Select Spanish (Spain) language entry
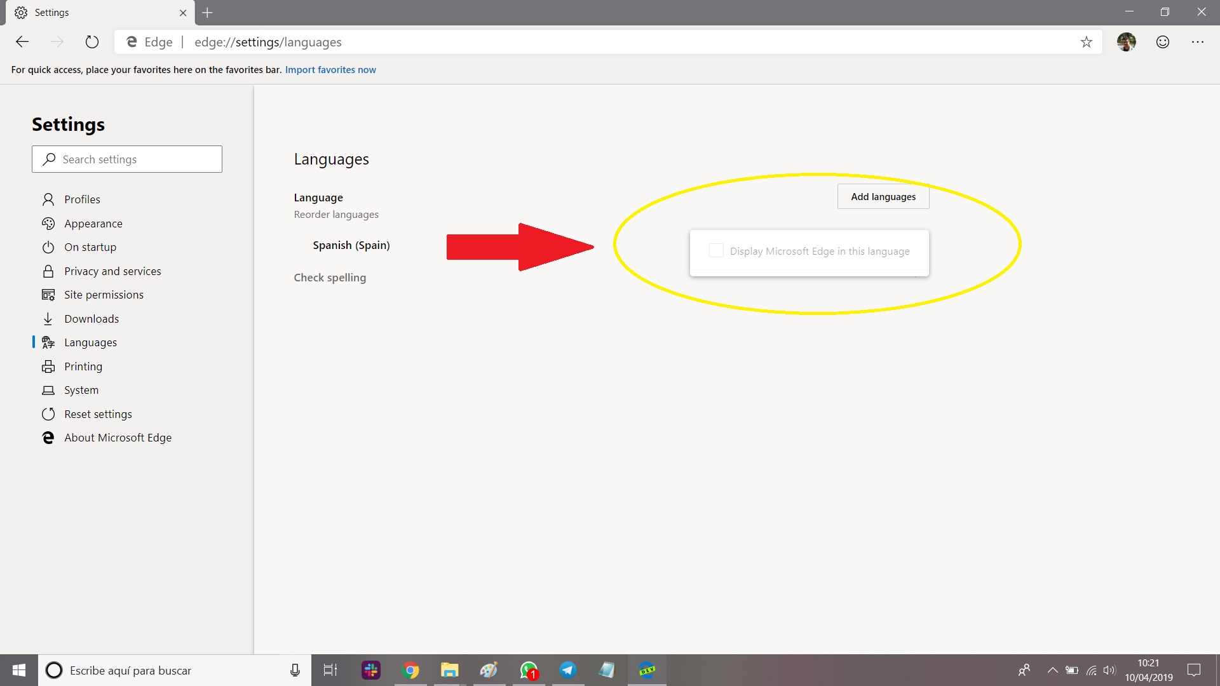1220x686 pixels. (351, 245)
